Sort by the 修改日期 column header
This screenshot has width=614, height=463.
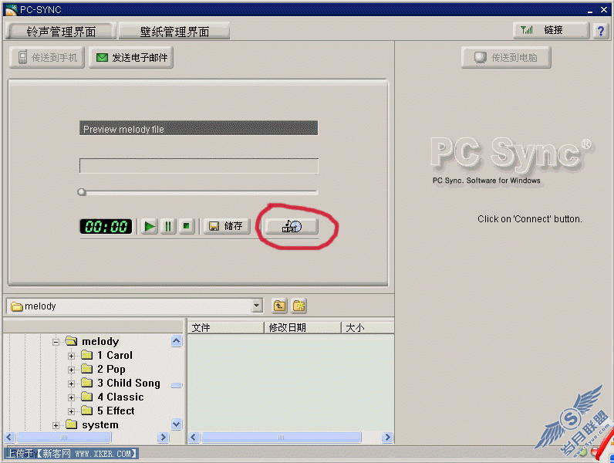(302, 327)
